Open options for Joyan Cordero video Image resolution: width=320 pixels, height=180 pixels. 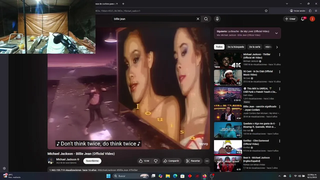(x=279, y=107)
